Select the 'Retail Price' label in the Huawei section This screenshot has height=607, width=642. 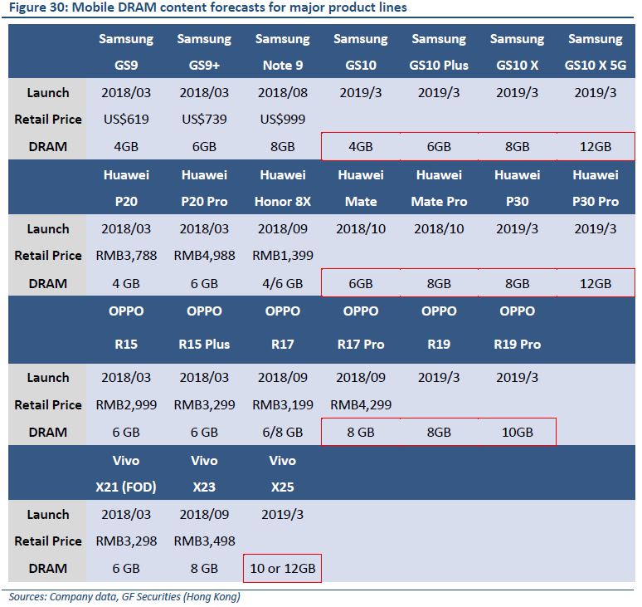pyautogui.click(x=48, y=256)
